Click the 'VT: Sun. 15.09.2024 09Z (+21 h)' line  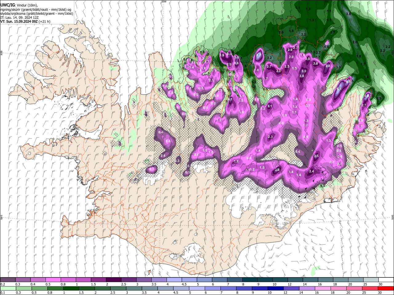click(25, 22)
